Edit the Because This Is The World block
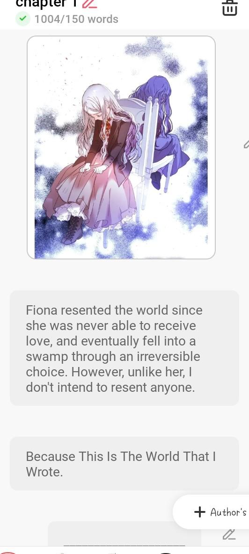 point(124,463)
